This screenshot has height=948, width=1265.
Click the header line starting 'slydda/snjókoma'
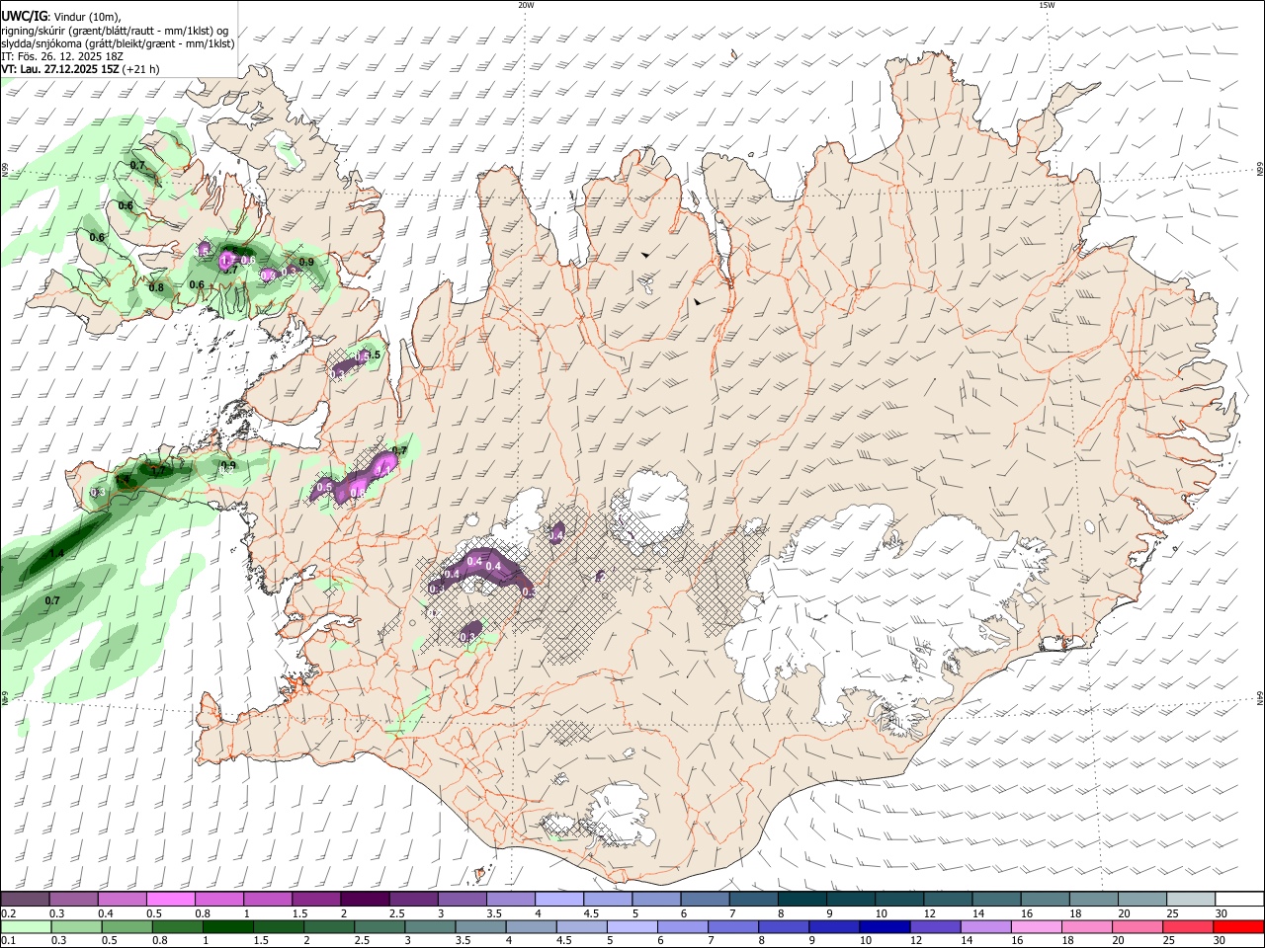pos(118,43)
